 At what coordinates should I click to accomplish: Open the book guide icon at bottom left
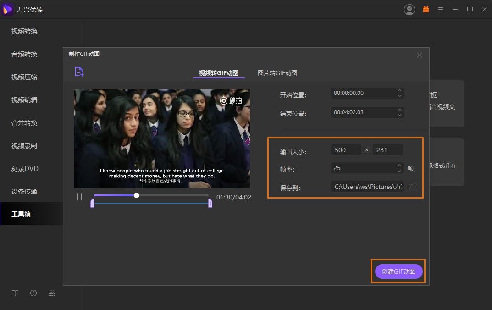[15, 293]
